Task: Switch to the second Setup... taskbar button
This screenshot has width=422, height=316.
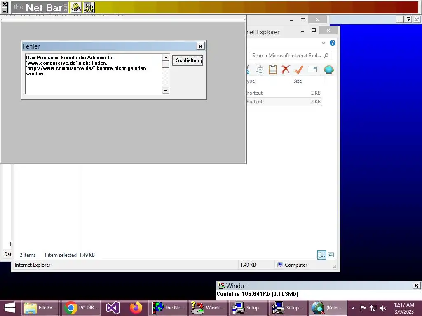Action: pyautogui.click(x=288, y=308)
